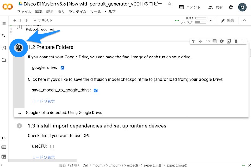Open the account avatar M
The image size is (251, 167).
point(242,7)
